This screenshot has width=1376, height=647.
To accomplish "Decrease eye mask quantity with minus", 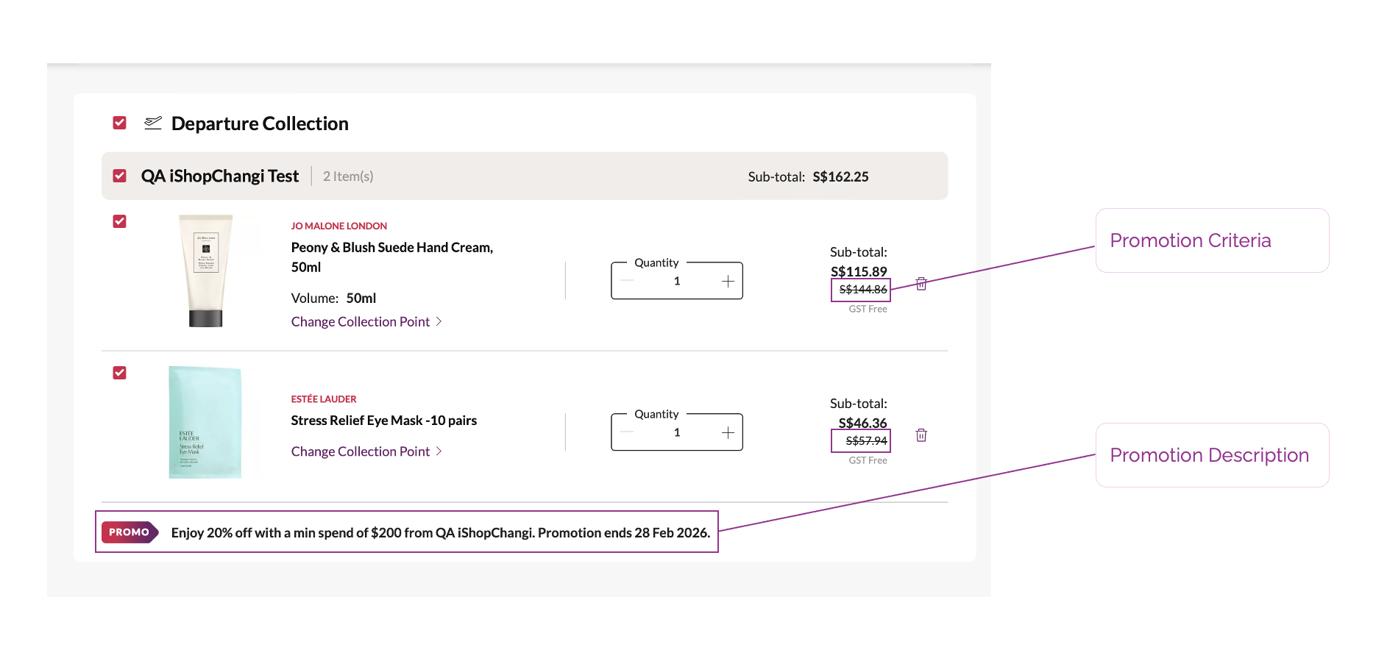I will coord(627,433).
